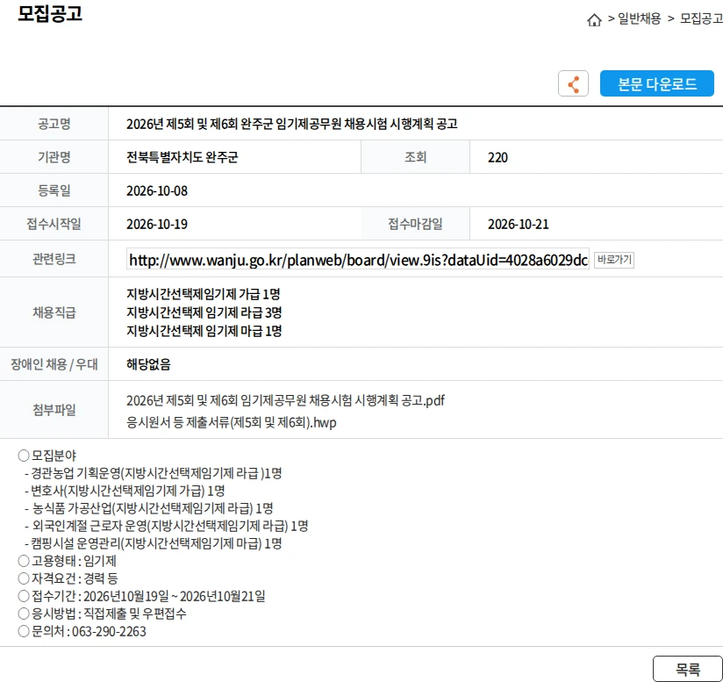
Task: Click 접수마감일 label cell
Action: click(415, 223)
